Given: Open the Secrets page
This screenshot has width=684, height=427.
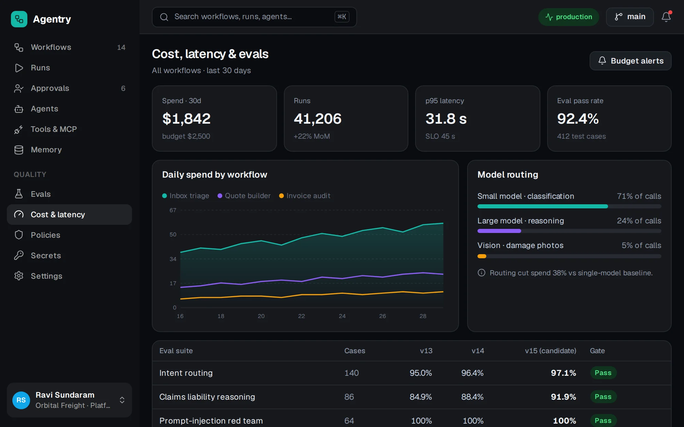Looking at the screenshot, I should pos(69,256).
